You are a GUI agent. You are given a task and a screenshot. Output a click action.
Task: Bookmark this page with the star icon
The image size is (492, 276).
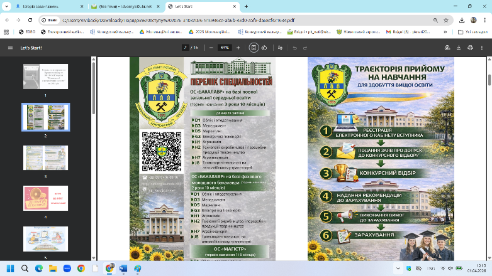[x=449, y=19]
